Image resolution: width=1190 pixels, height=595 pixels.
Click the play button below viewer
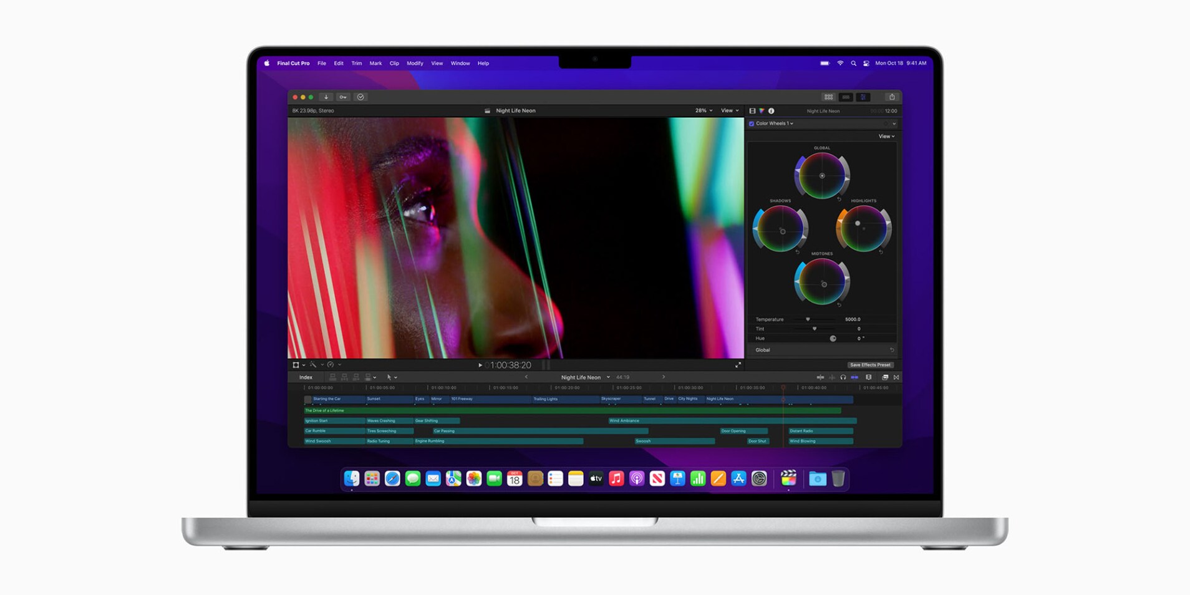(x=480, y=365)
